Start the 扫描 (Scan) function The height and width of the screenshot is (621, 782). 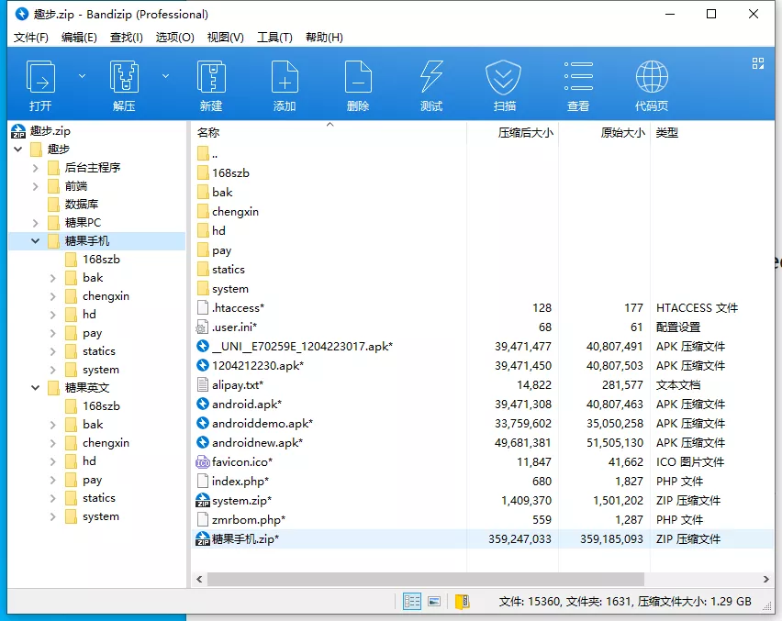tap(503, 83)
